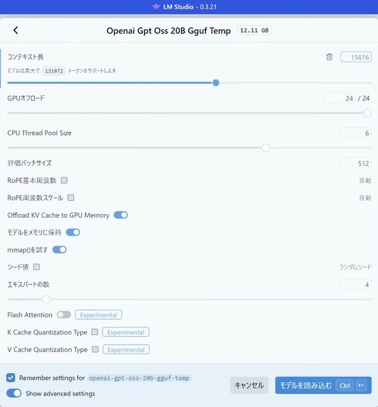Toggle Offload KV Cache to GPU Memory
Screen dimensions: 378x407
point(121,215)
